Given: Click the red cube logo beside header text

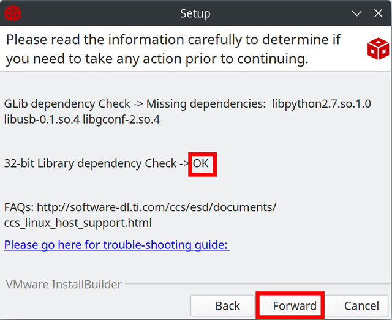Looking at the screenshot, I should tap(378, 49).
